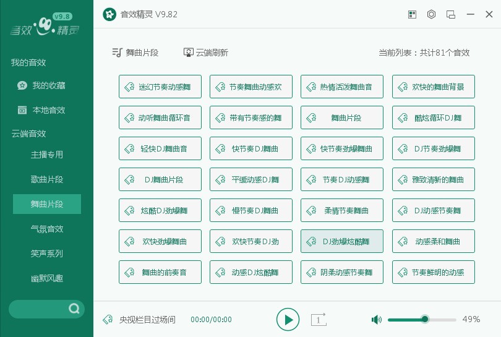Screen dimensions: 501x337
Task: Click the grid layout icon in title bar
Action: [x=412, y=14]
